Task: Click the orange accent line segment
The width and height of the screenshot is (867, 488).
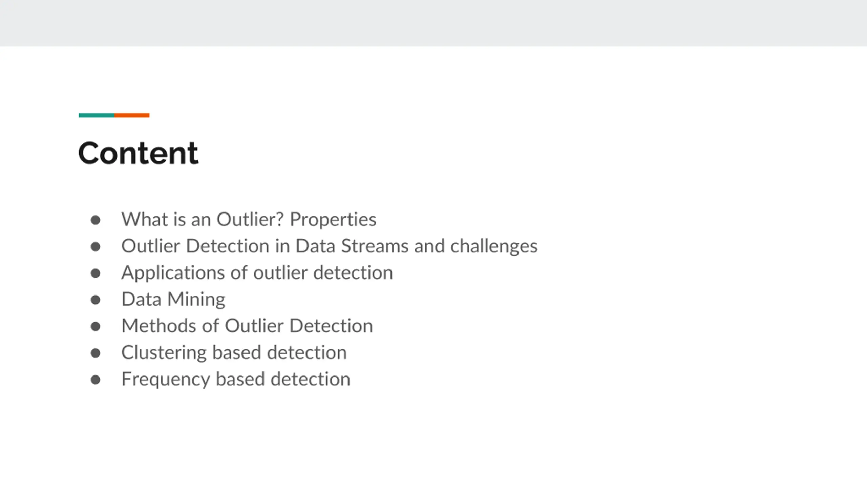Action: coord(132,115)
